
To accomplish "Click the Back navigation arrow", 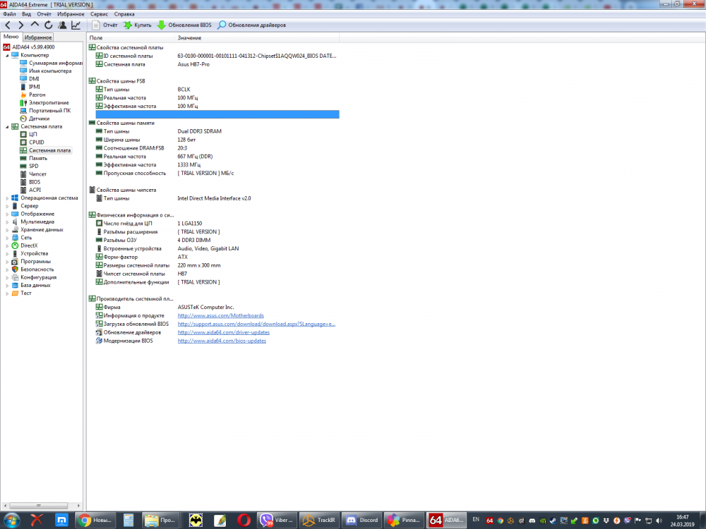I will coord(8,25).
